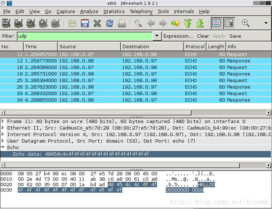This screenshot has width=272, height=209.
Task: Reload the capture file icon
Action: click(x=110, y=23)
